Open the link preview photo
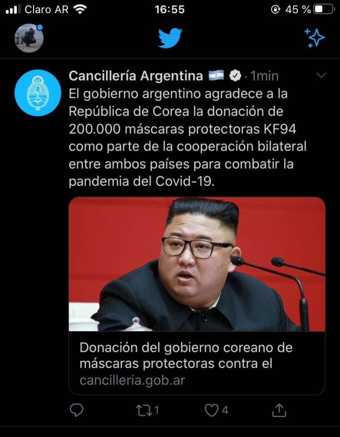Image resolution: width=340 pixels, height=437 pixels. point(197,264)
